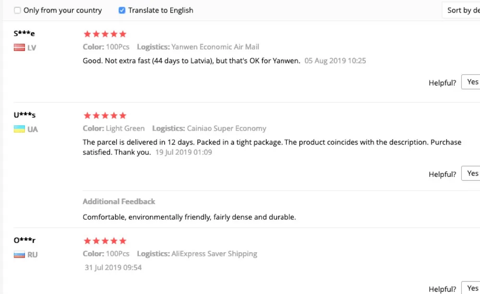Click the five-star rating of O***r's review
The height and width of the screenshot is (294, 480).
[105, 241]
